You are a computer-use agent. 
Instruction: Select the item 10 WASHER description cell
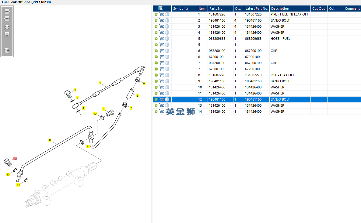(290, 87)
